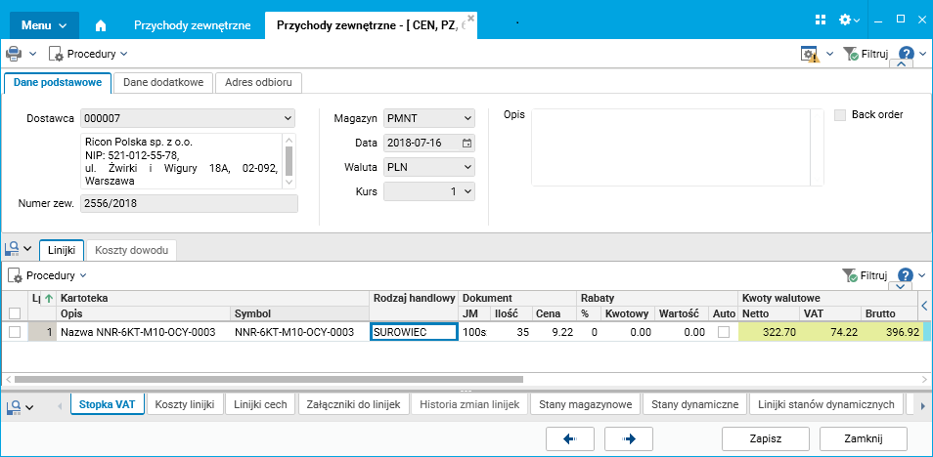The image size is (933, 457).
Task: Switch to first Przychody zewnętrzne tab
Action: click(x=192, y=25)
